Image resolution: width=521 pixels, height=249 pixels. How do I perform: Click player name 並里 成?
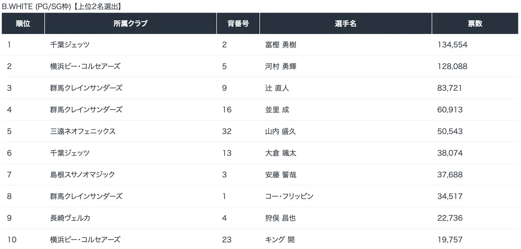[277, 110]
